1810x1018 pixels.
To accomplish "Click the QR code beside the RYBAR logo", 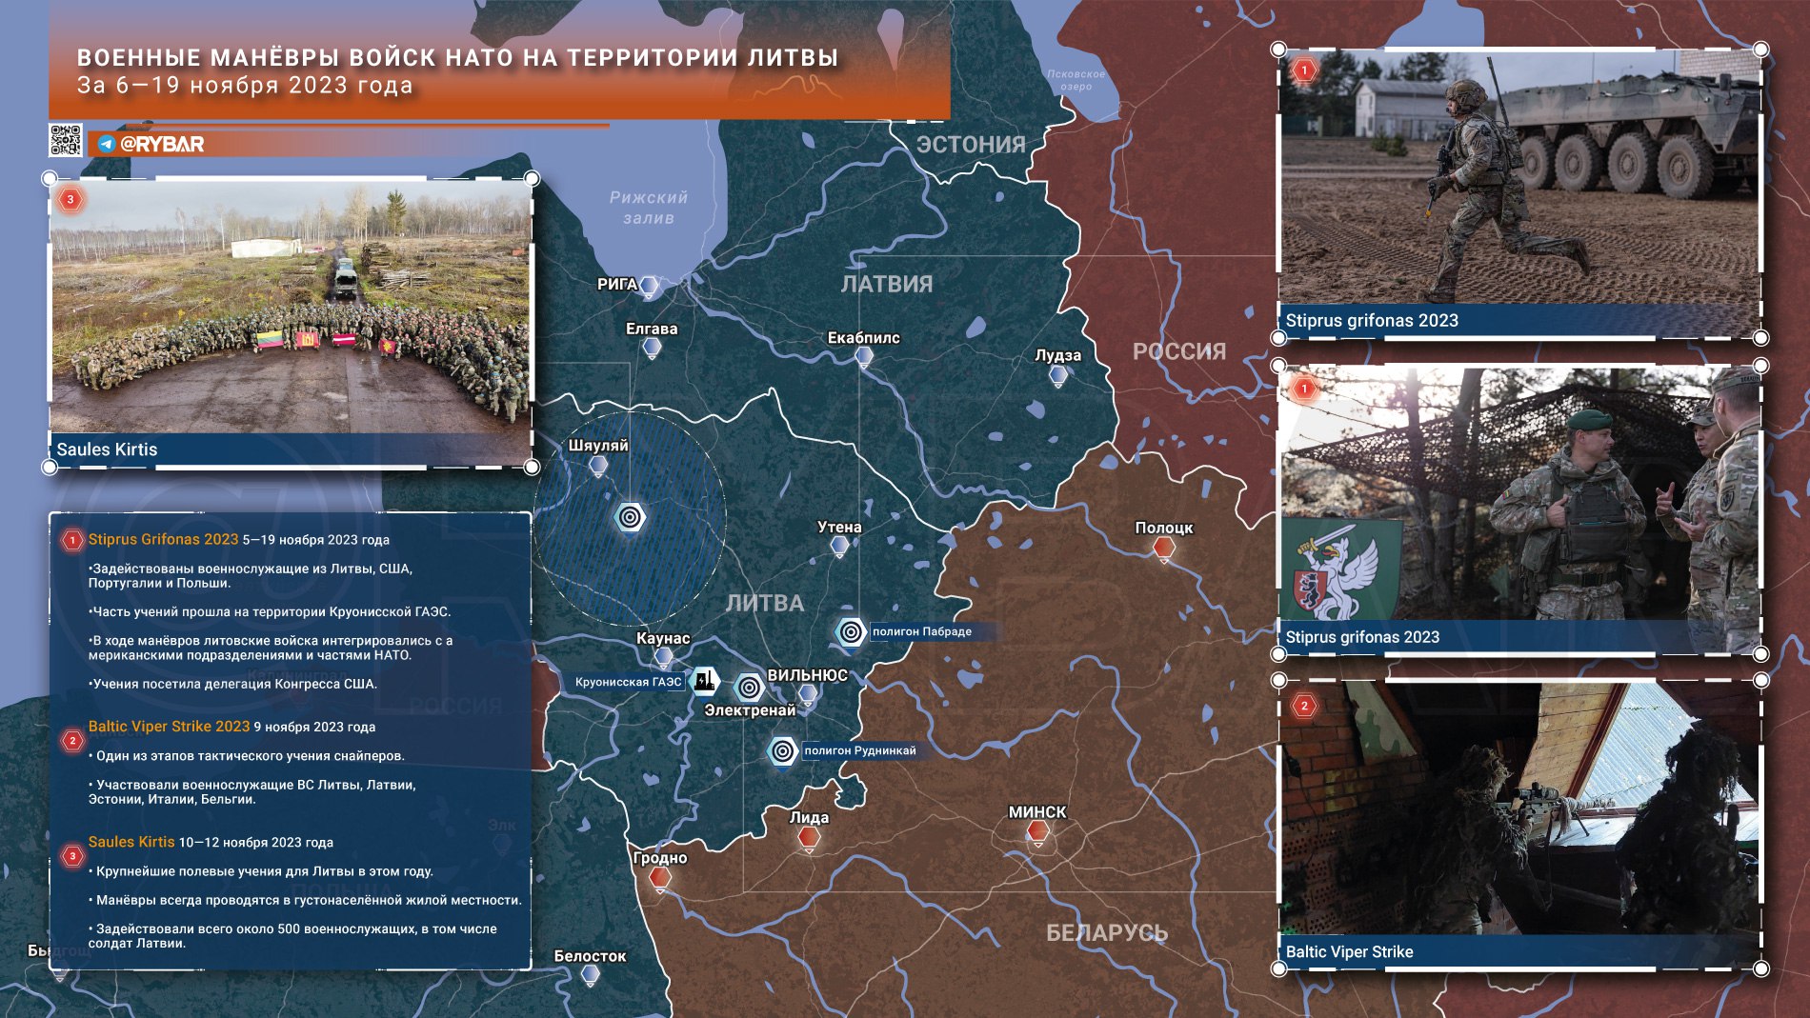I will point(65,140).
